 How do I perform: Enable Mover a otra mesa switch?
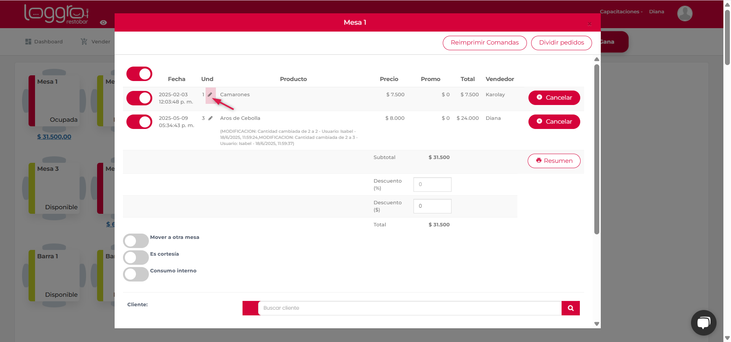[x=136, y=241]
